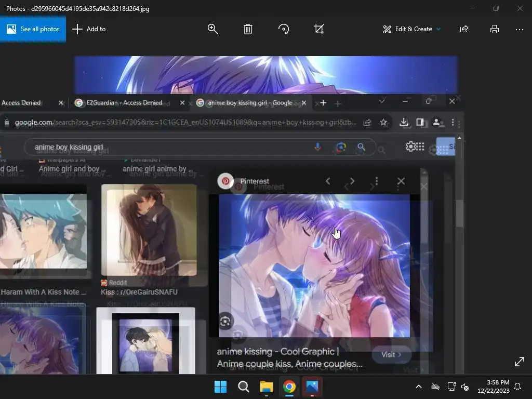
Task: Click the voice search microphone icon
Action: (317, 147)
